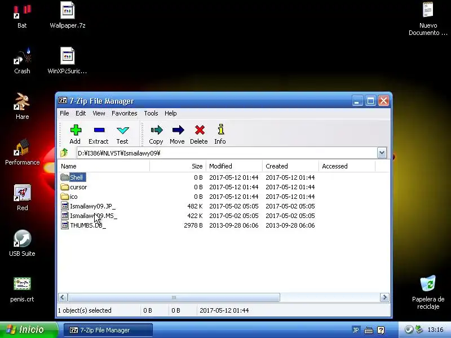Viewport: 451px width, 338px height.
Task: Select the Nuevo Documento desktop file
Action: click(x=428, y=19)
